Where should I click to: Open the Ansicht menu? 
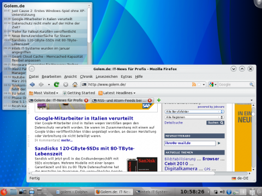click(x=70, y=77)
